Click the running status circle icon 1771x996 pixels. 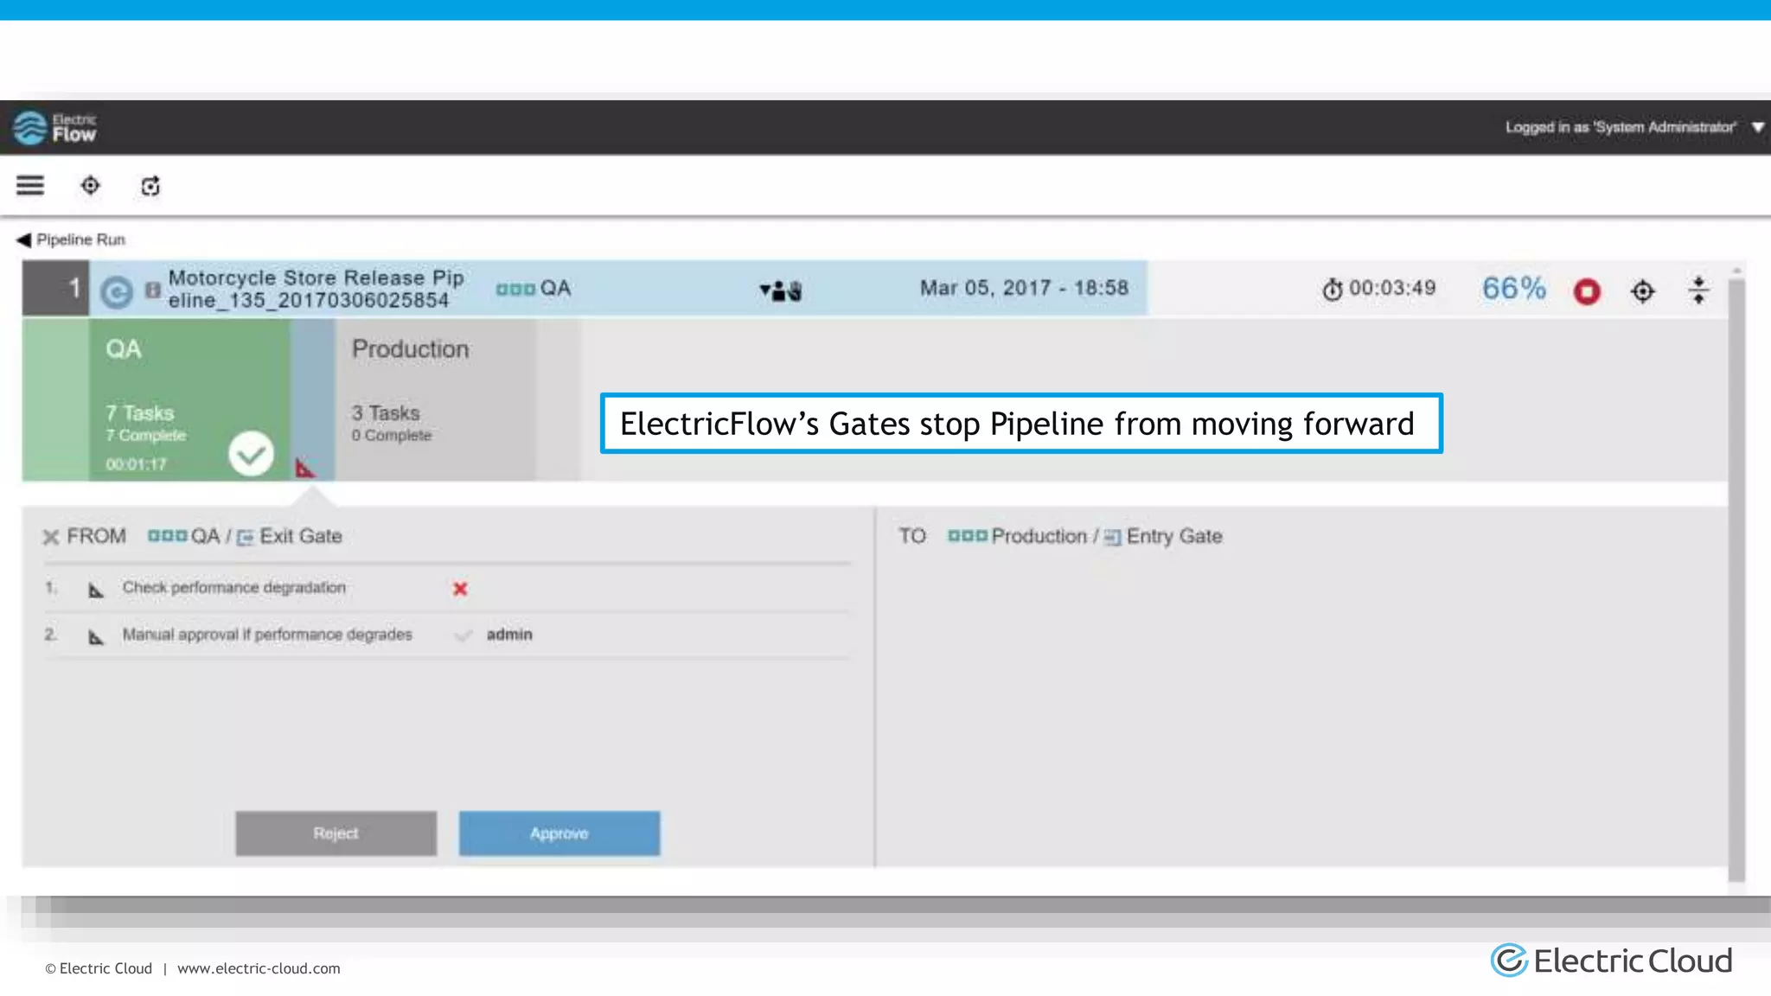117,292
